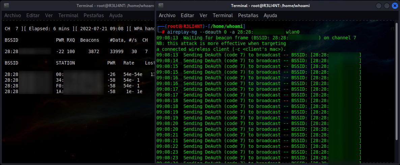Image resolution: width=400 pixels, height=165 pixels.
Task: Click the '-22' power value
Action: coord(60,52)
